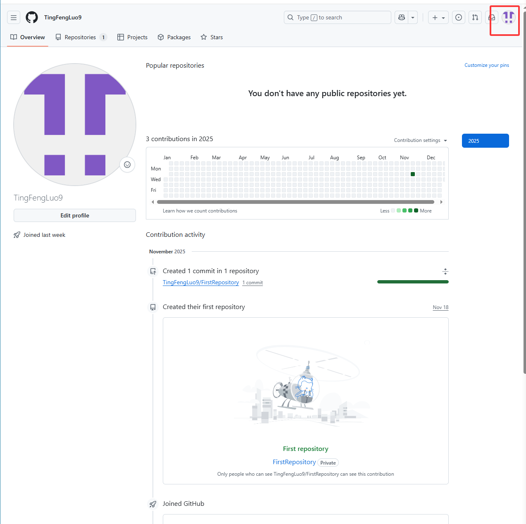The width and height of the screenshot is (526, 524).
Task: Click the search input field
Action: 337,17
